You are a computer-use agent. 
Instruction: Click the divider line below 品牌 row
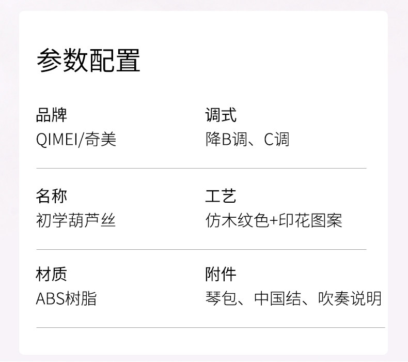coord(201,169)
